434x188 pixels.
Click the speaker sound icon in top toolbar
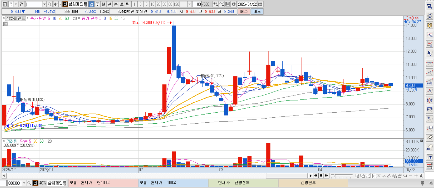pos(56,4)
